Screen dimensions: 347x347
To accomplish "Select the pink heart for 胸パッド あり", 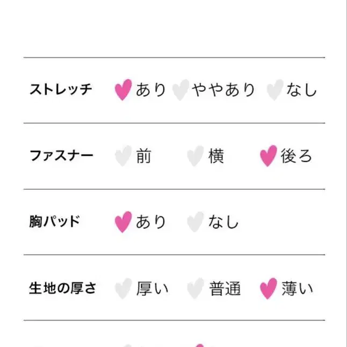I will (x=123, y=222).
